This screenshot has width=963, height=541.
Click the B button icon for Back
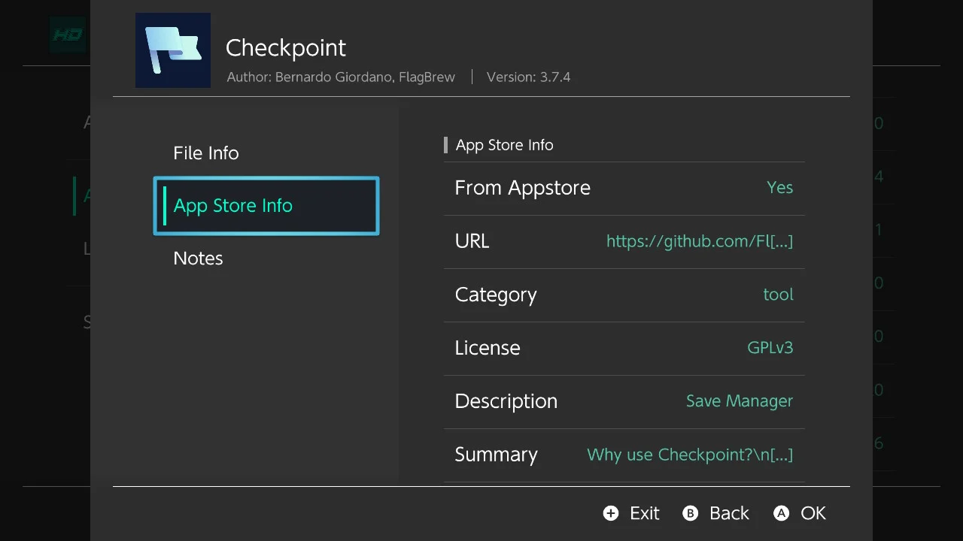pyautogui.click(x=690, y=513)
